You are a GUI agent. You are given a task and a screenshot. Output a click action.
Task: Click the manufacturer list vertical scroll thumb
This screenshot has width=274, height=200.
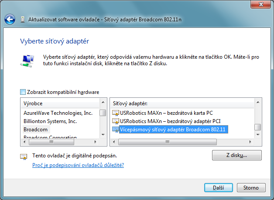click(x=103, y=113)
